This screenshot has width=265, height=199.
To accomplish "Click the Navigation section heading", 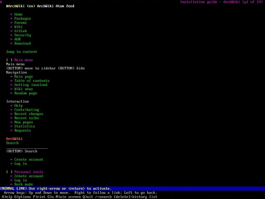I will point(16,73).
